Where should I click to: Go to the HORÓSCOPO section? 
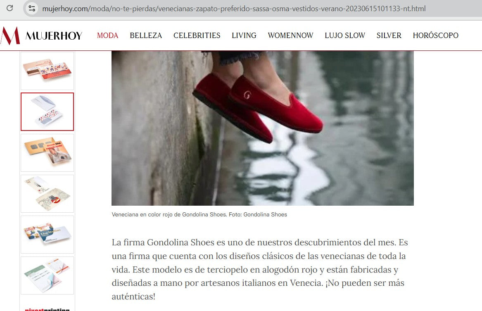436,36
